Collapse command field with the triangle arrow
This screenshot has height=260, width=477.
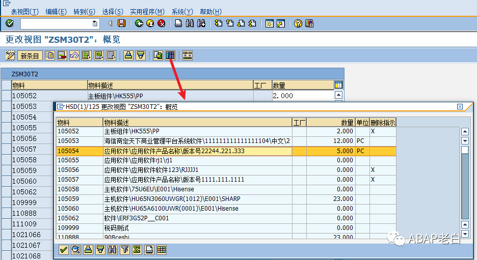(110, 23)
